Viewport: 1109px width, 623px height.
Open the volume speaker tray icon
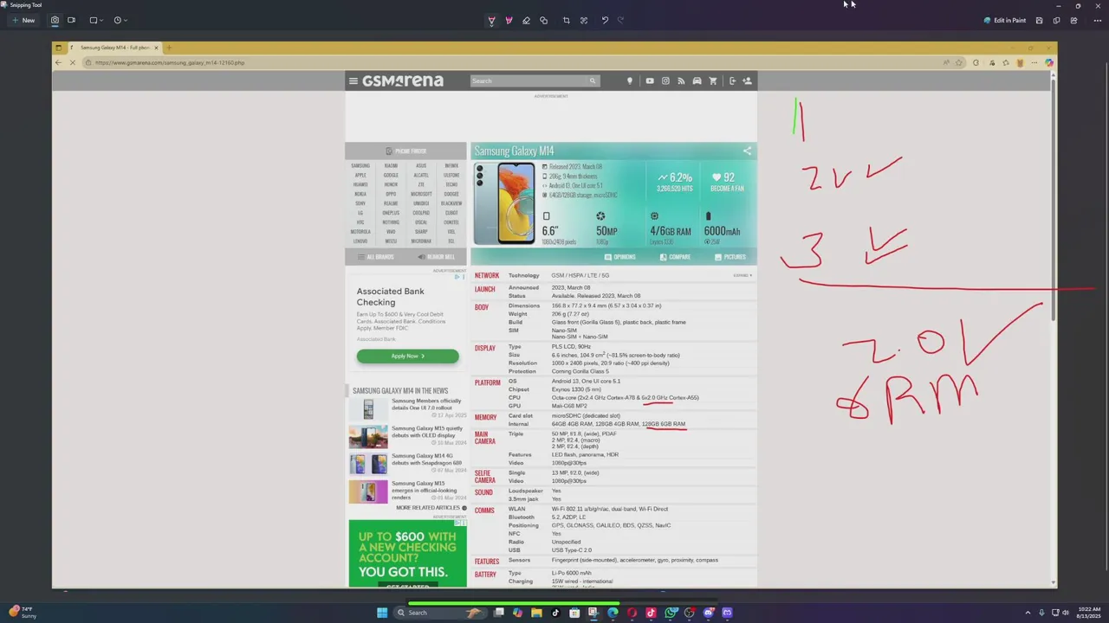(1065, 613)
